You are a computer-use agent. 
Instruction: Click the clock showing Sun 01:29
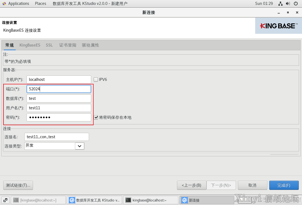click(x=264, y=4)
